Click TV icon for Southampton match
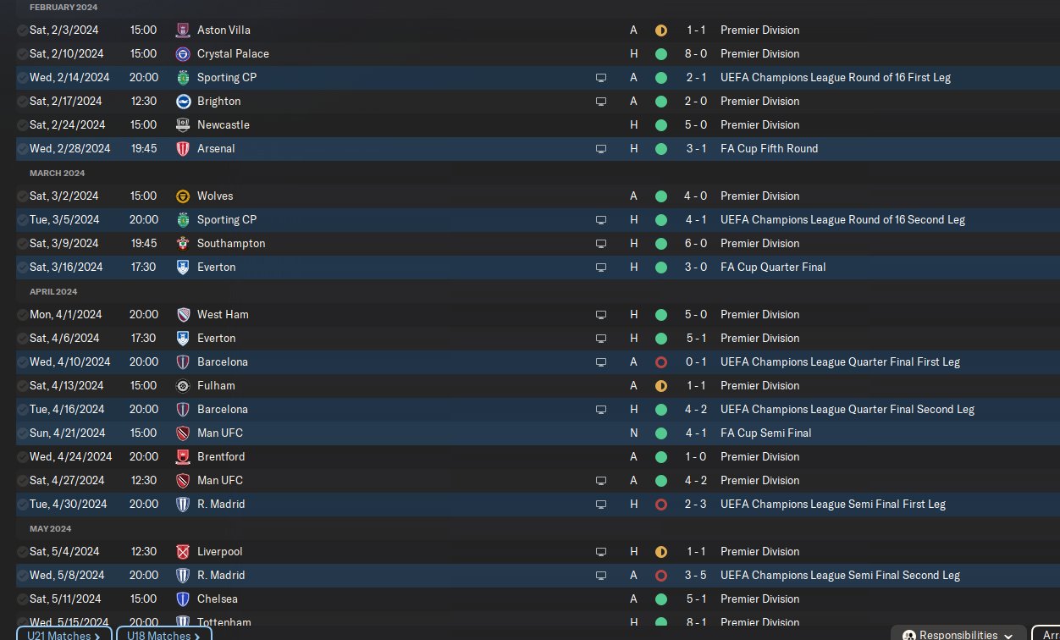This screenshot has width=1060, height=640. pos(601,243)
